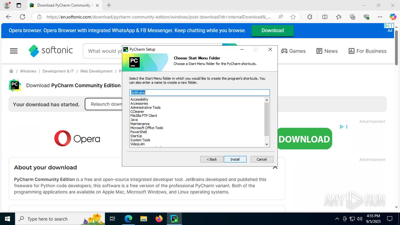The image size is (400, 225).
Task: Open Task View on taskbar
Action: 113,219
